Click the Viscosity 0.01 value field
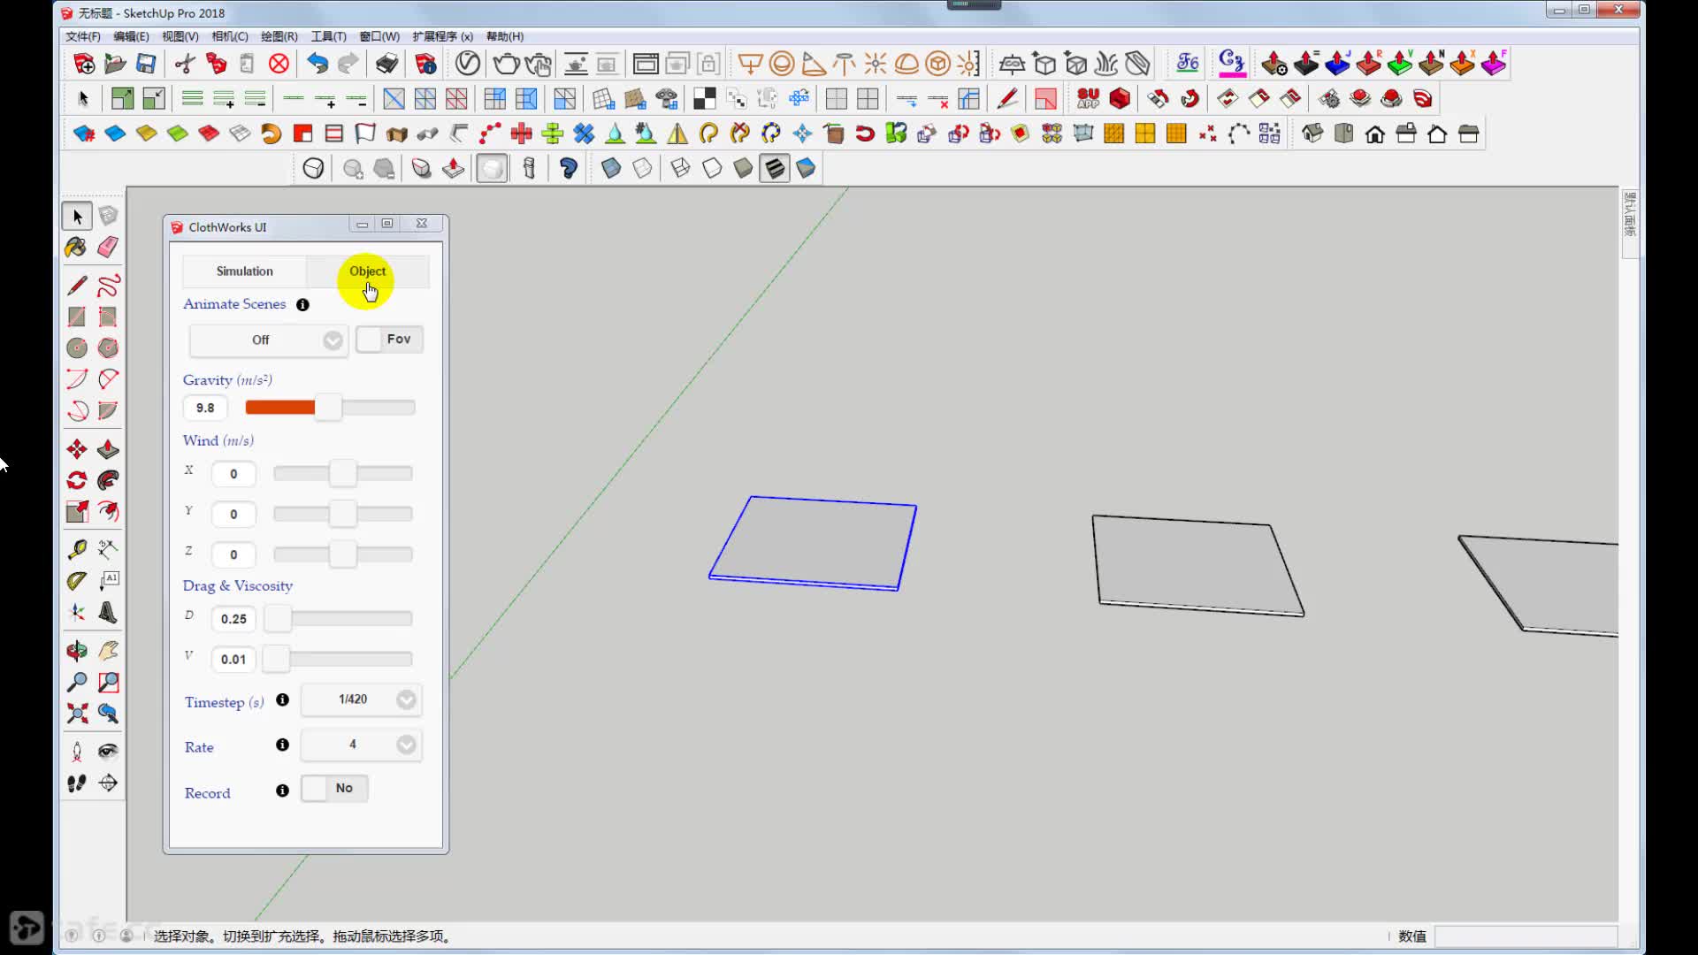Screen dimensions: 1698x955 (x=233, y=659)
